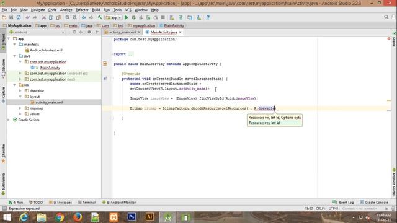Open the Build menu

click(x=96, y=10)
